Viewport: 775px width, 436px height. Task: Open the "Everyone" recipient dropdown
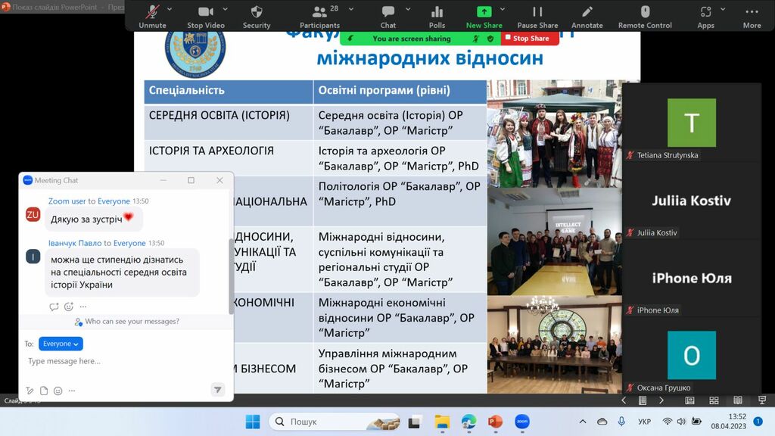tap(61, 344)
